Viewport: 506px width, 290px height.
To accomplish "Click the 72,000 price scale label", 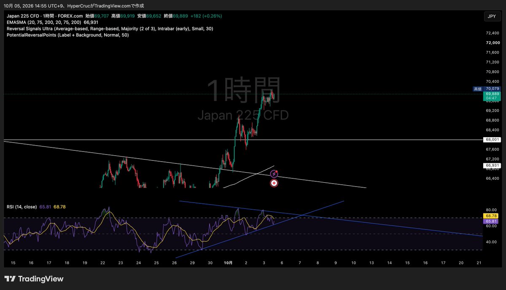I will (493, 43).
